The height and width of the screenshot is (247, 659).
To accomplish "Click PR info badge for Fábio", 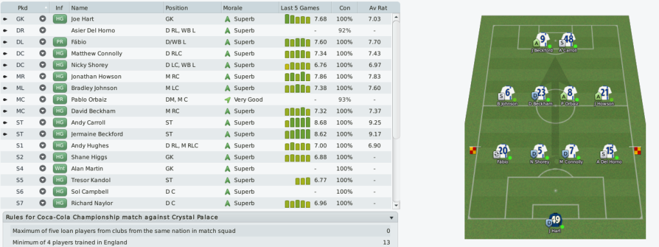I will 59,42.
